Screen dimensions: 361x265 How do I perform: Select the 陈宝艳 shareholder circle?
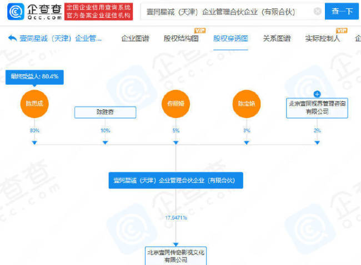(x=247, y=104)
